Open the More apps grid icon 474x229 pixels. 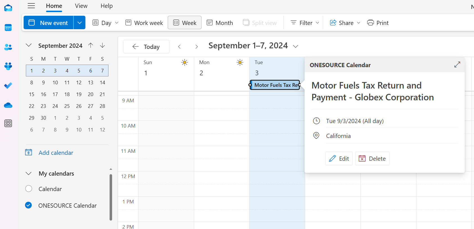[x=8, y=123]
